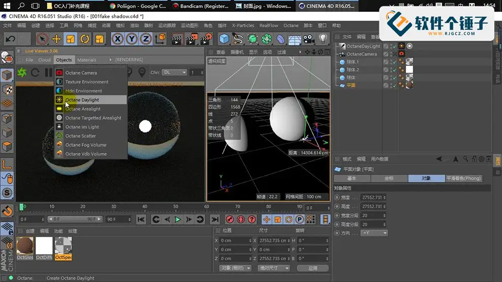The height and width of the screenshot is (282, 502).
Task: Play the animation forward
Action: pos(177,219)
